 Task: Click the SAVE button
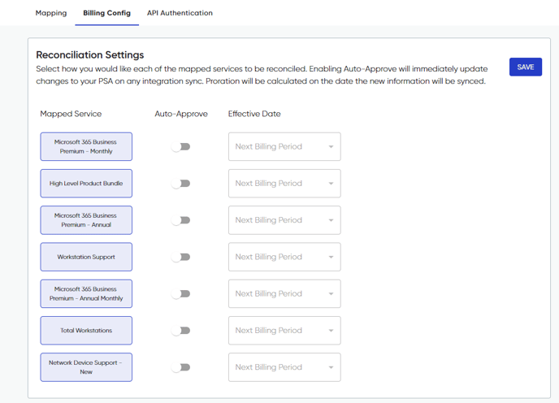pos(526,67)
